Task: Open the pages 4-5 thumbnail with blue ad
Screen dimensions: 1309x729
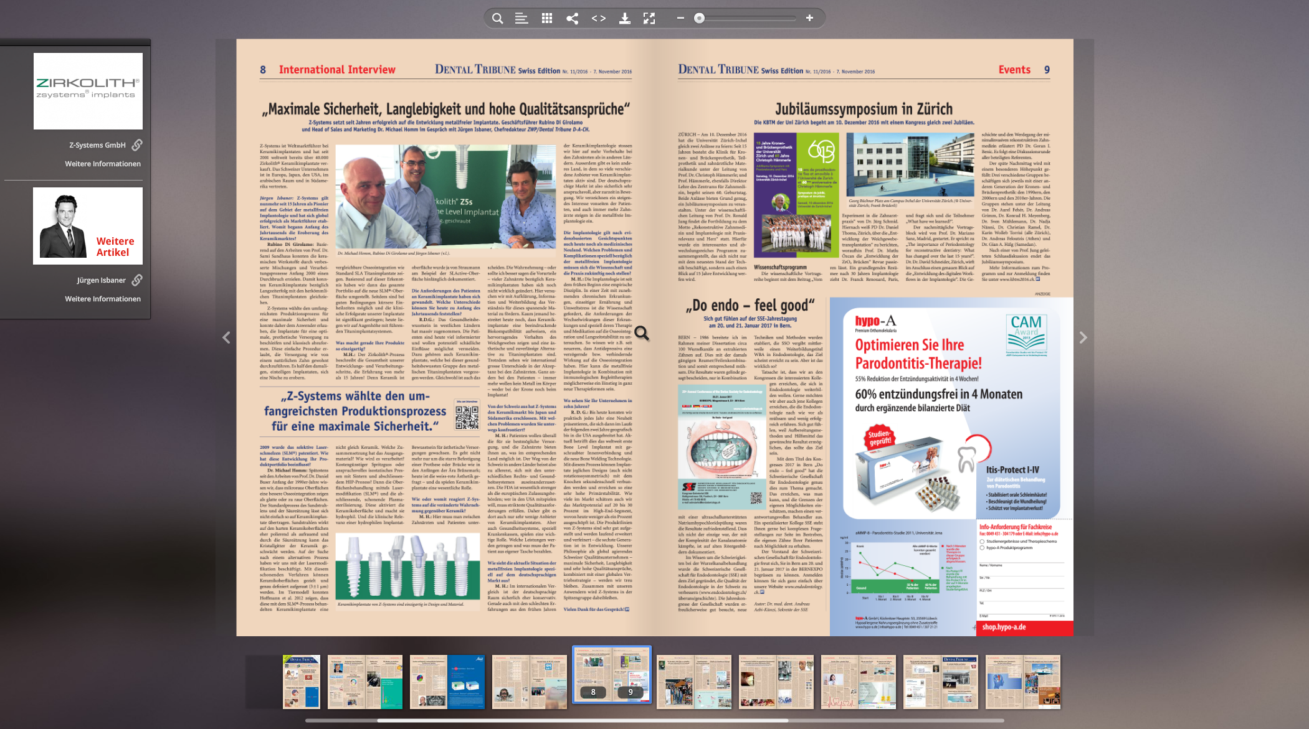Action: click(447, 682)
